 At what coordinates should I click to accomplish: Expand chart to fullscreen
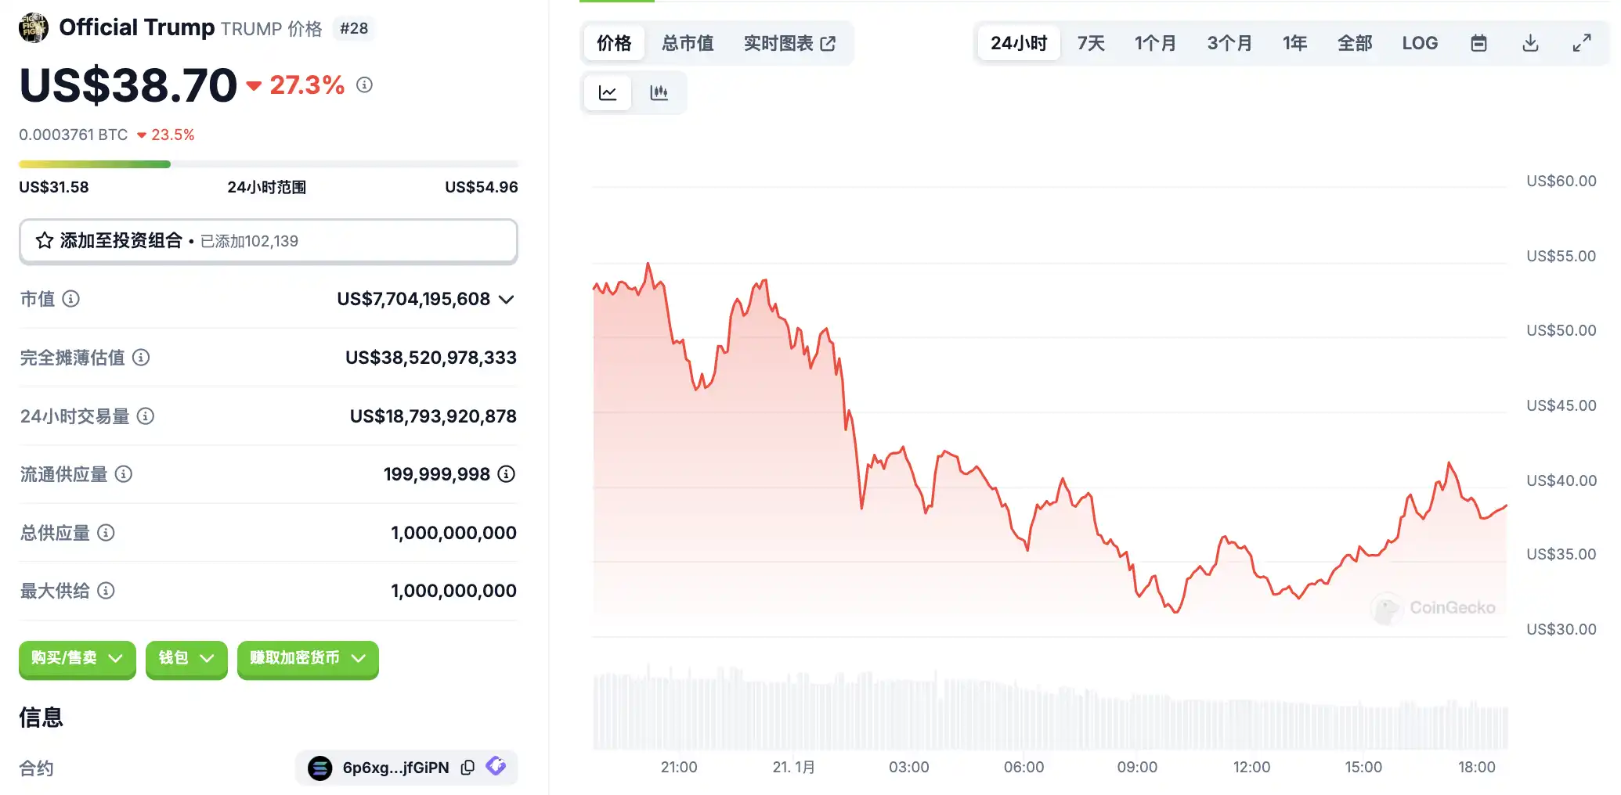point(1582,43)
